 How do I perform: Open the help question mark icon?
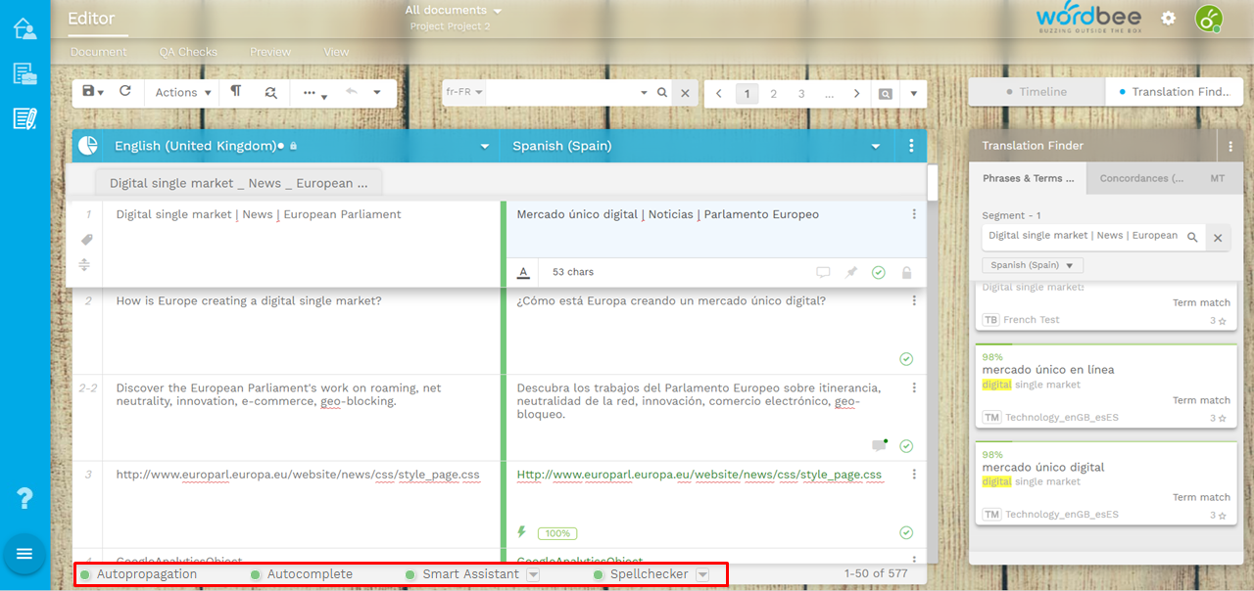pos(25,498)
